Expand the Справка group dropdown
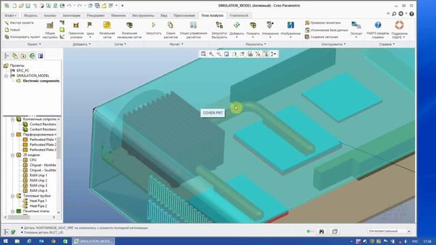This screenshot has width=436, height=245. coord(387,44)
